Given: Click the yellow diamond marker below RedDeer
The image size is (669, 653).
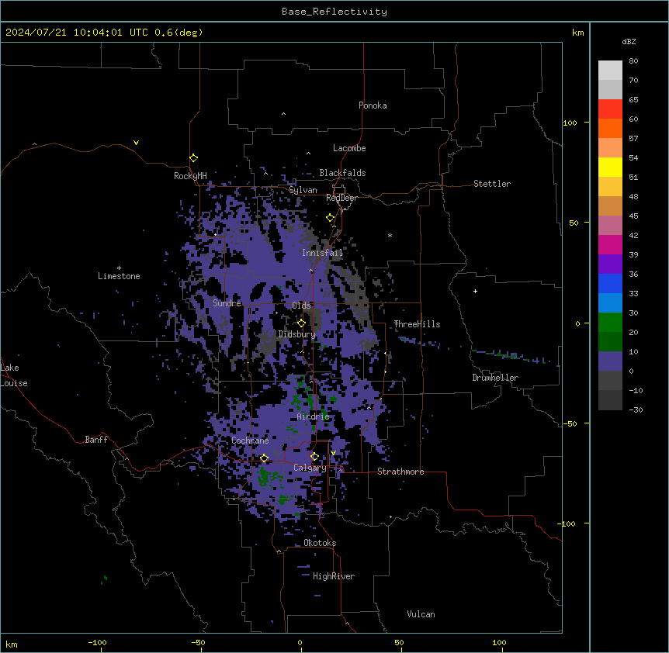Looking at the screenshot, I should click(331, 218).
